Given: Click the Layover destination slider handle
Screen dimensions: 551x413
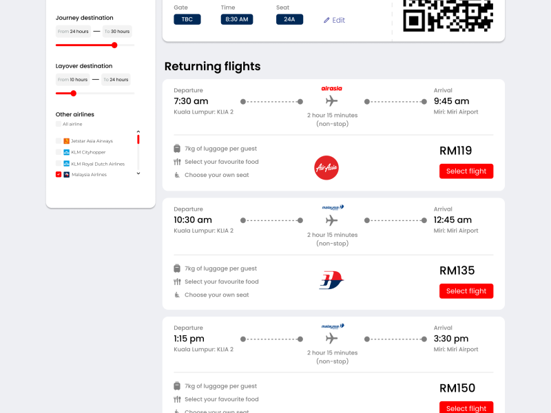Looking at the screenshot, I should [74, 93].
